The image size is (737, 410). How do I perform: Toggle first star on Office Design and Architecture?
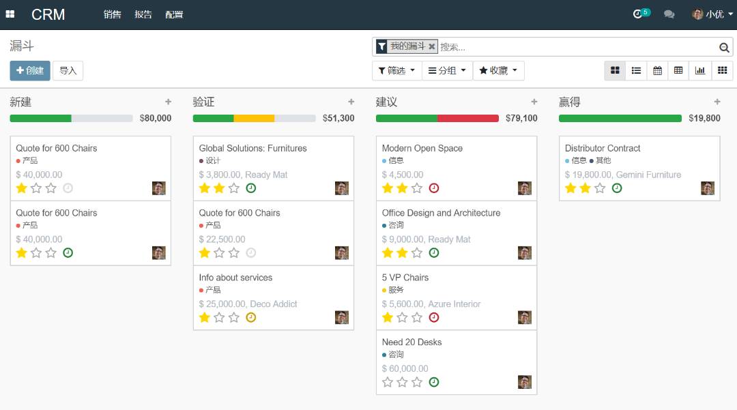point(388,252)
